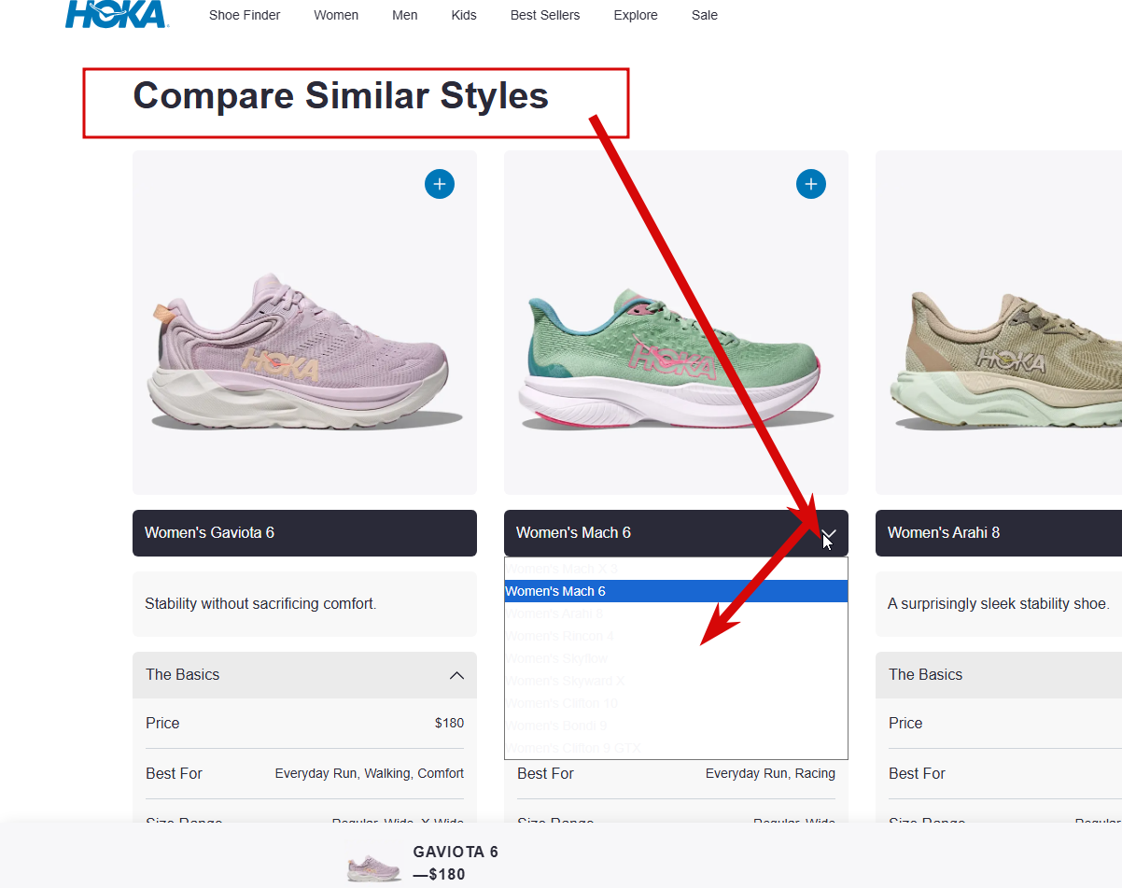
Task: Open the Best Sellers navigation item
Action: (x=545, y=15)
